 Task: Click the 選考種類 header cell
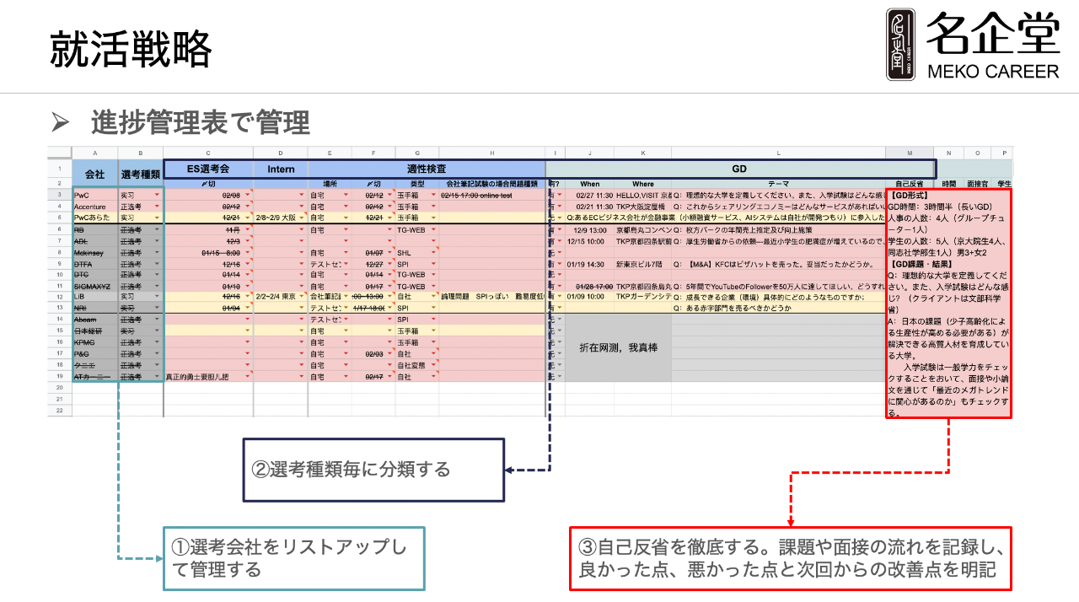coord(140,174)
